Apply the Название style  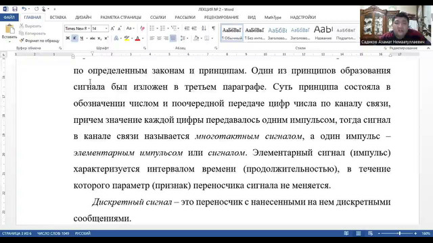point(323,33)
